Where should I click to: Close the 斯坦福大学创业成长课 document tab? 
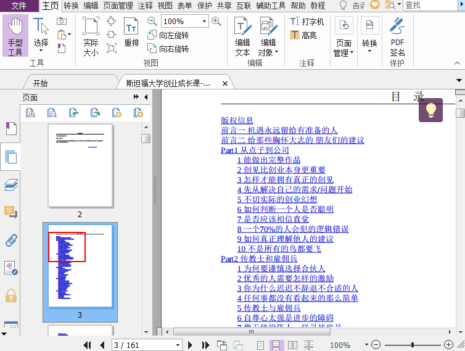225,84
